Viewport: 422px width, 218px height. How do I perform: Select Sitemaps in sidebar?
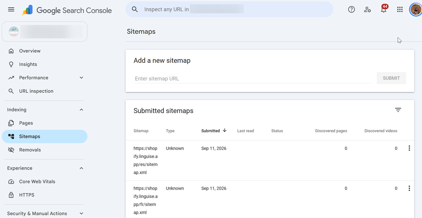(45, 136)
